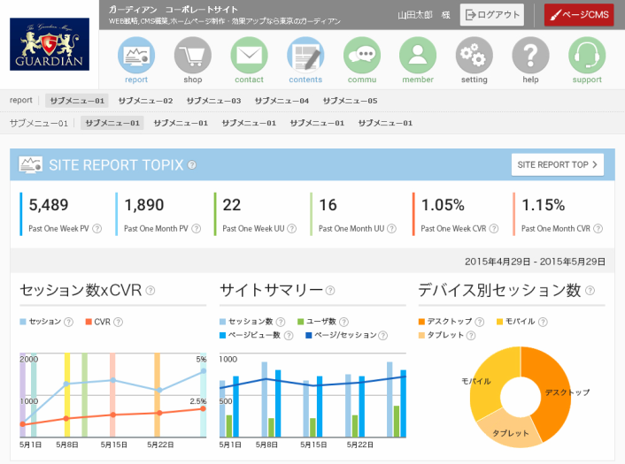Click help icon beside Past One Week PV
Screen dimensions: 625x464
[x=96, y=228]
